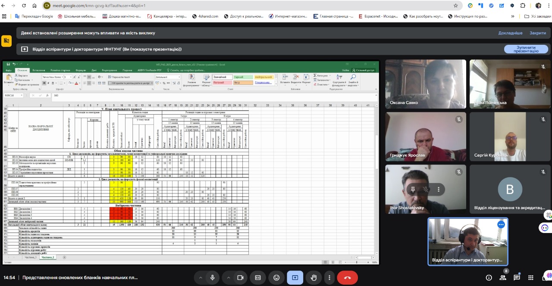
Task: Bookmark this page with the star
Action: 455,6
